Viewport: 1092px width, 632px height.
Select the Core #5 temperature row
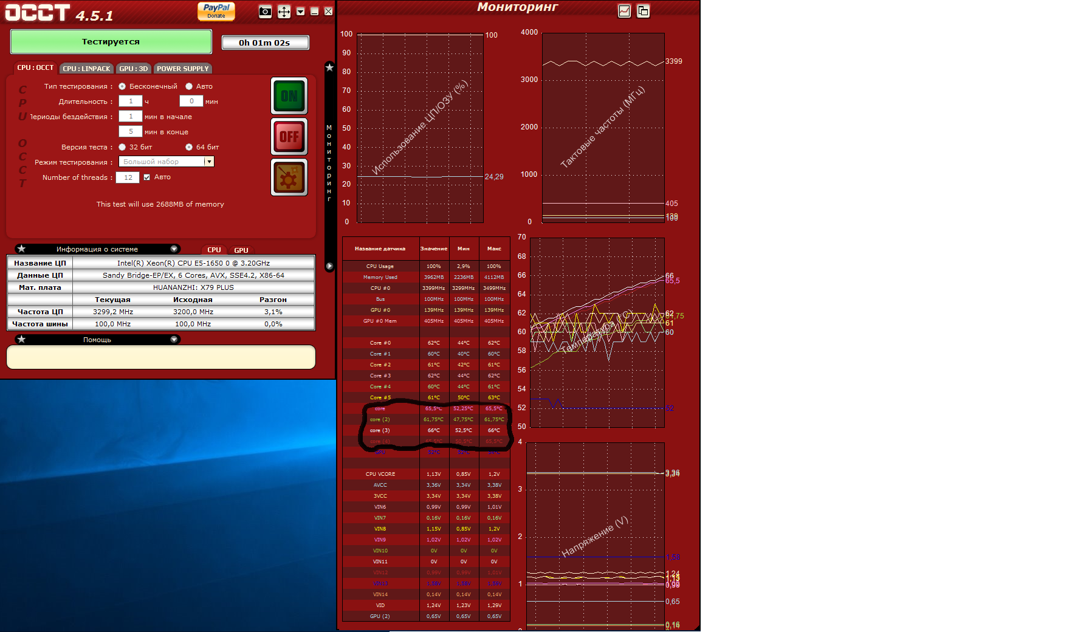[x=426, y=397]
